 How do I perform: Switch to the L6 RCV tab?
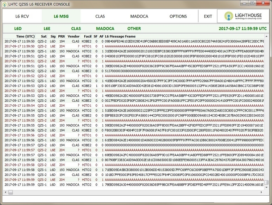[x=22, y=16]
